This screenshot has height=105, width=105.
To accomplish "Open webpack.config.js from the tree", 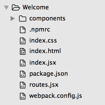I will pos(56,96).
